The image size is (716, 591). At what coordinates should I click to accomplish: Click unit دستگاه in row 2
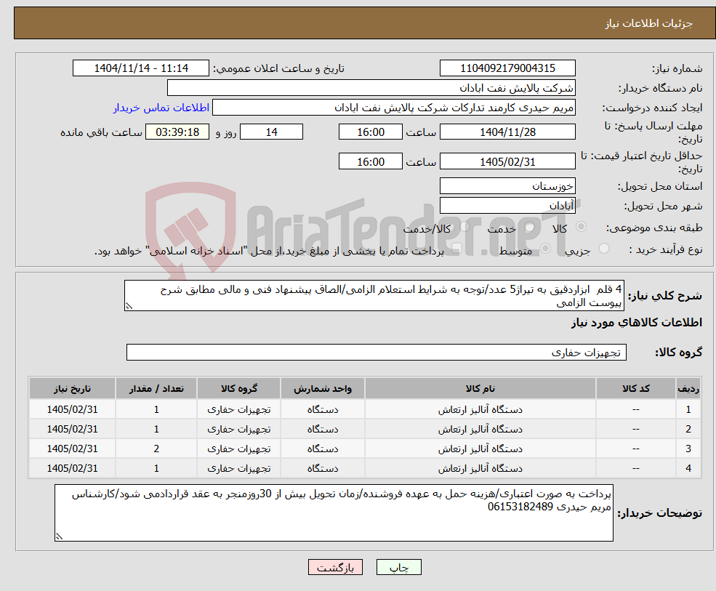click(323, 430)
